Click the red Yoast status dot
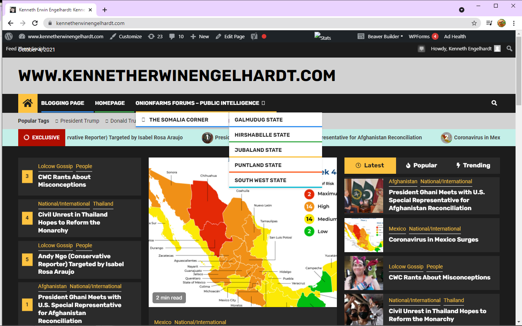The height and width of the screenshot is (326, 522). (264, 36)
